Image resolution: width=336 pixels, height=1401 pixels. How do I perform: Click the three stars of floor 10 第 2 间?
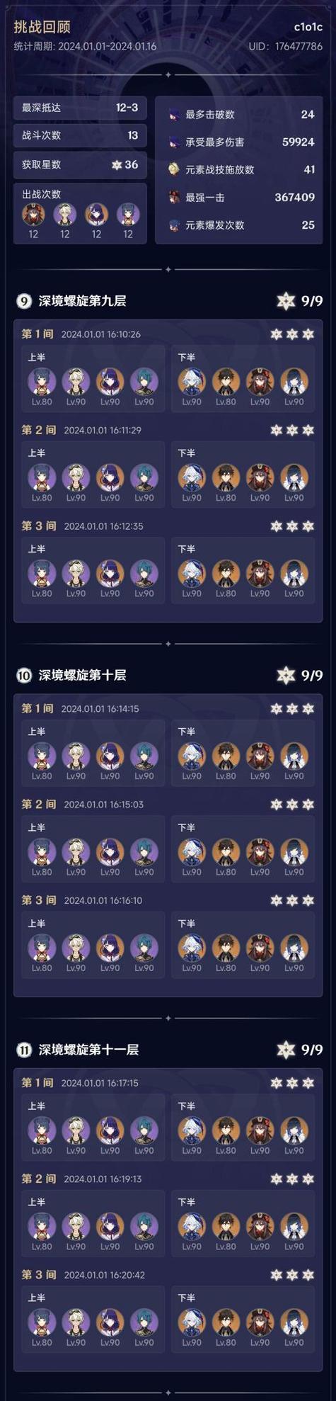(x=292, y=805)
